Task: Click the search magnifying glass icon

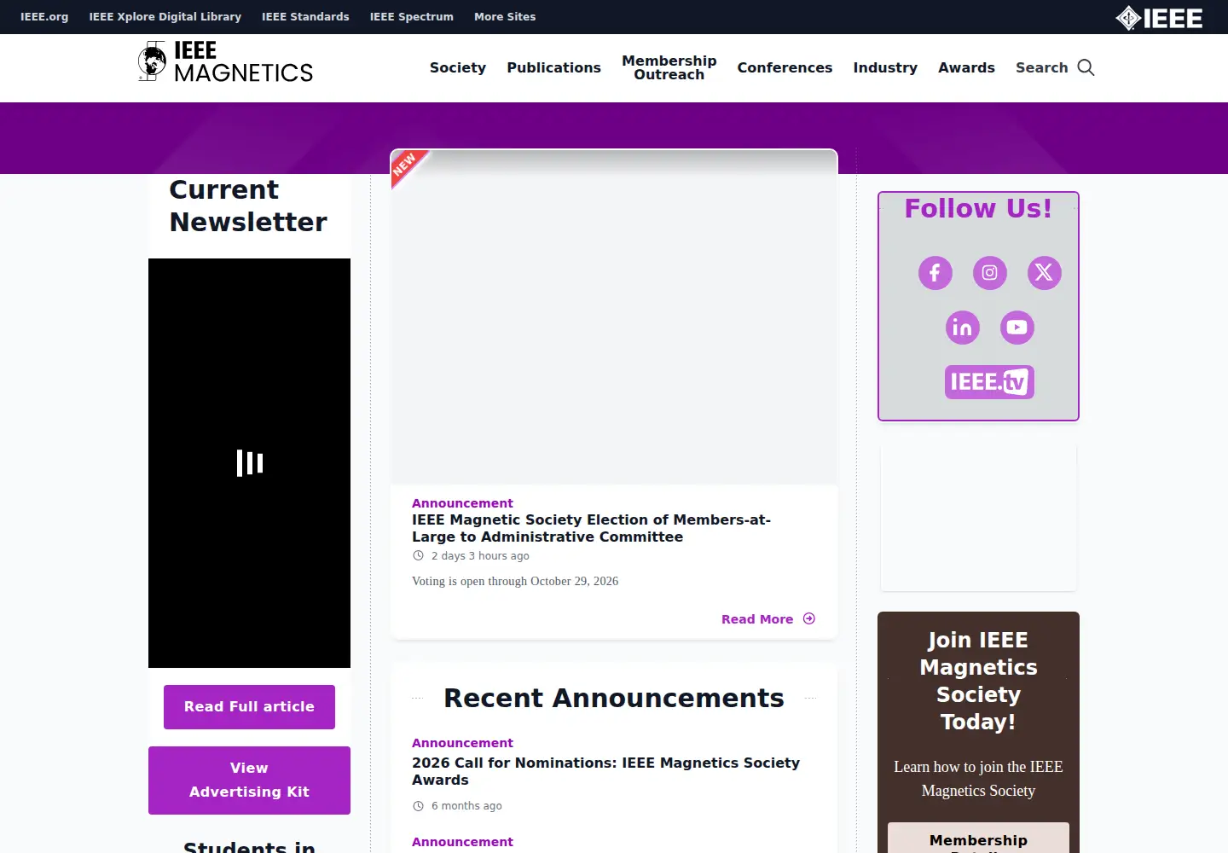Action: (1086, 67)
